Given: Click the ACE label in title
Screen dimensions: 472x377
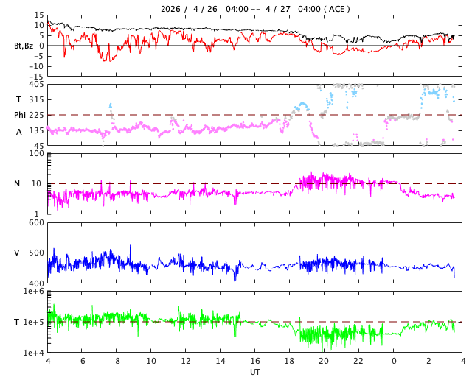Looking at the screenshot, I should pyautogui.click(x=336, y=9).
